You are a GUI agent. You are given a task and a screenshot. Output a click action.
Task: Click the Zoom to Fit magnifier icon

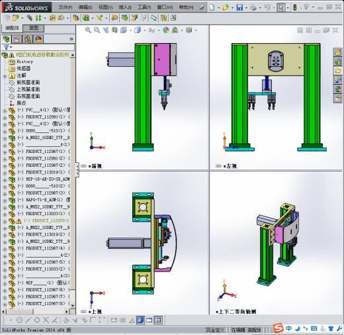88,30
